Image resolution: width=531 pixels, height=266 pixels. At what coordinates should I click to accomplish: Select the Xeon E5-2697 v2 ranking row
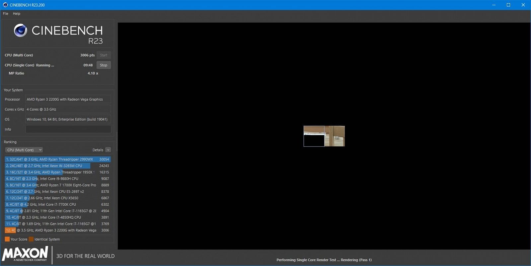coord(57,191)
